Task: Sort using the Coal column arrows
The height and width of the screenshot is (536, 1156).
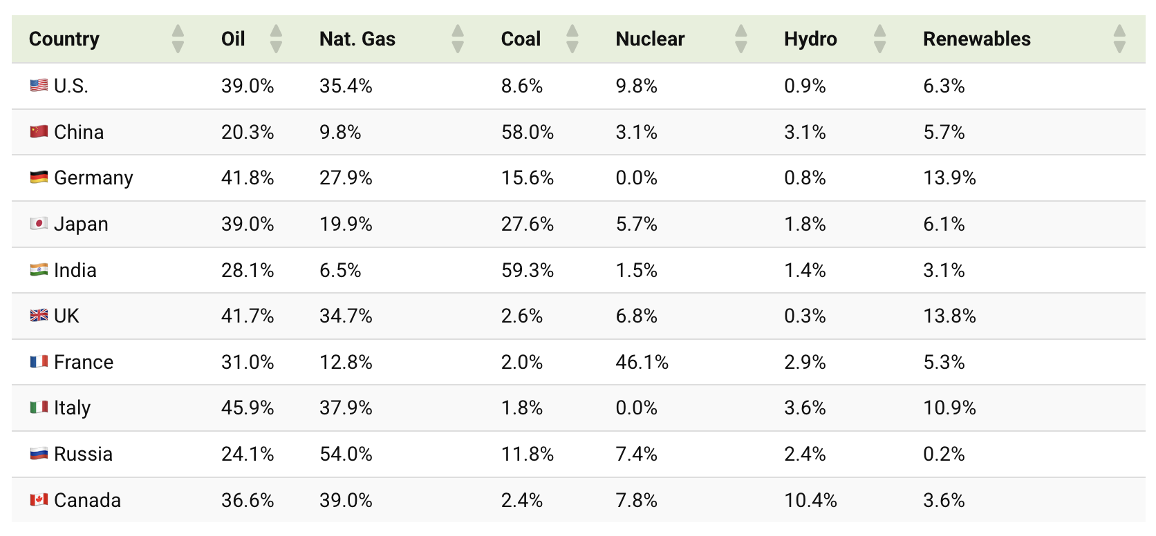Action: [572, 39]
